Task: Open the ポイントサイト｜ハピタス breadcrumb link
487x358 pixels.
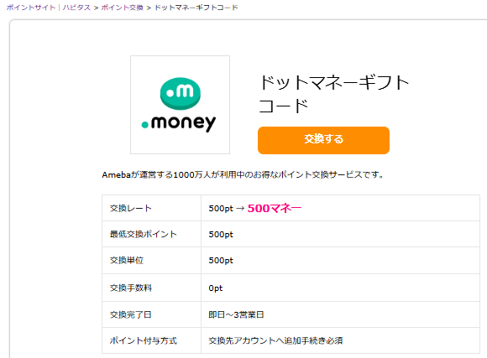Action: 48,8
